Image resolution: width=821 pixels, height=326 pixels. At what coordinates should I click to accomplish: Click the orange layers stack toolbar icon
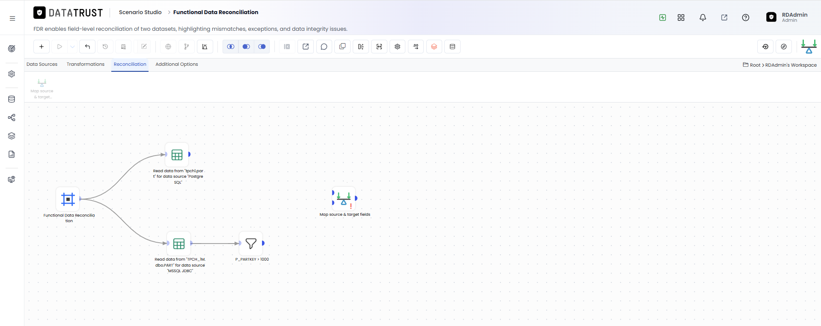434,47
